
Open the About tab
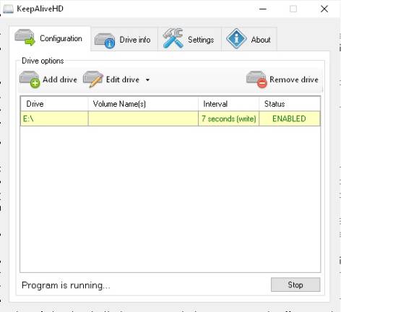click(x=249, y=40)
